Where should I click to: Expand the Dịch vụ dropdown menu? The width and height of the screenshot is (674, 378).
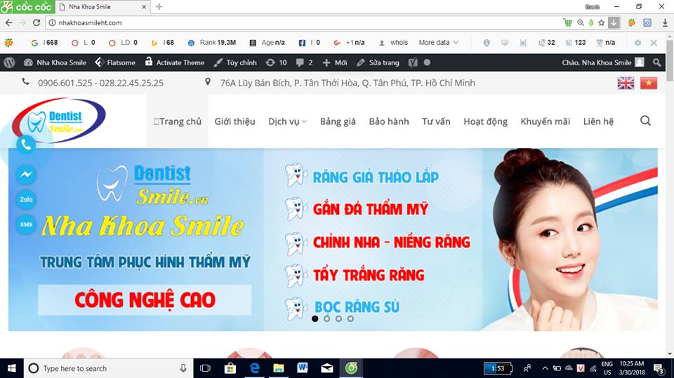287,121
